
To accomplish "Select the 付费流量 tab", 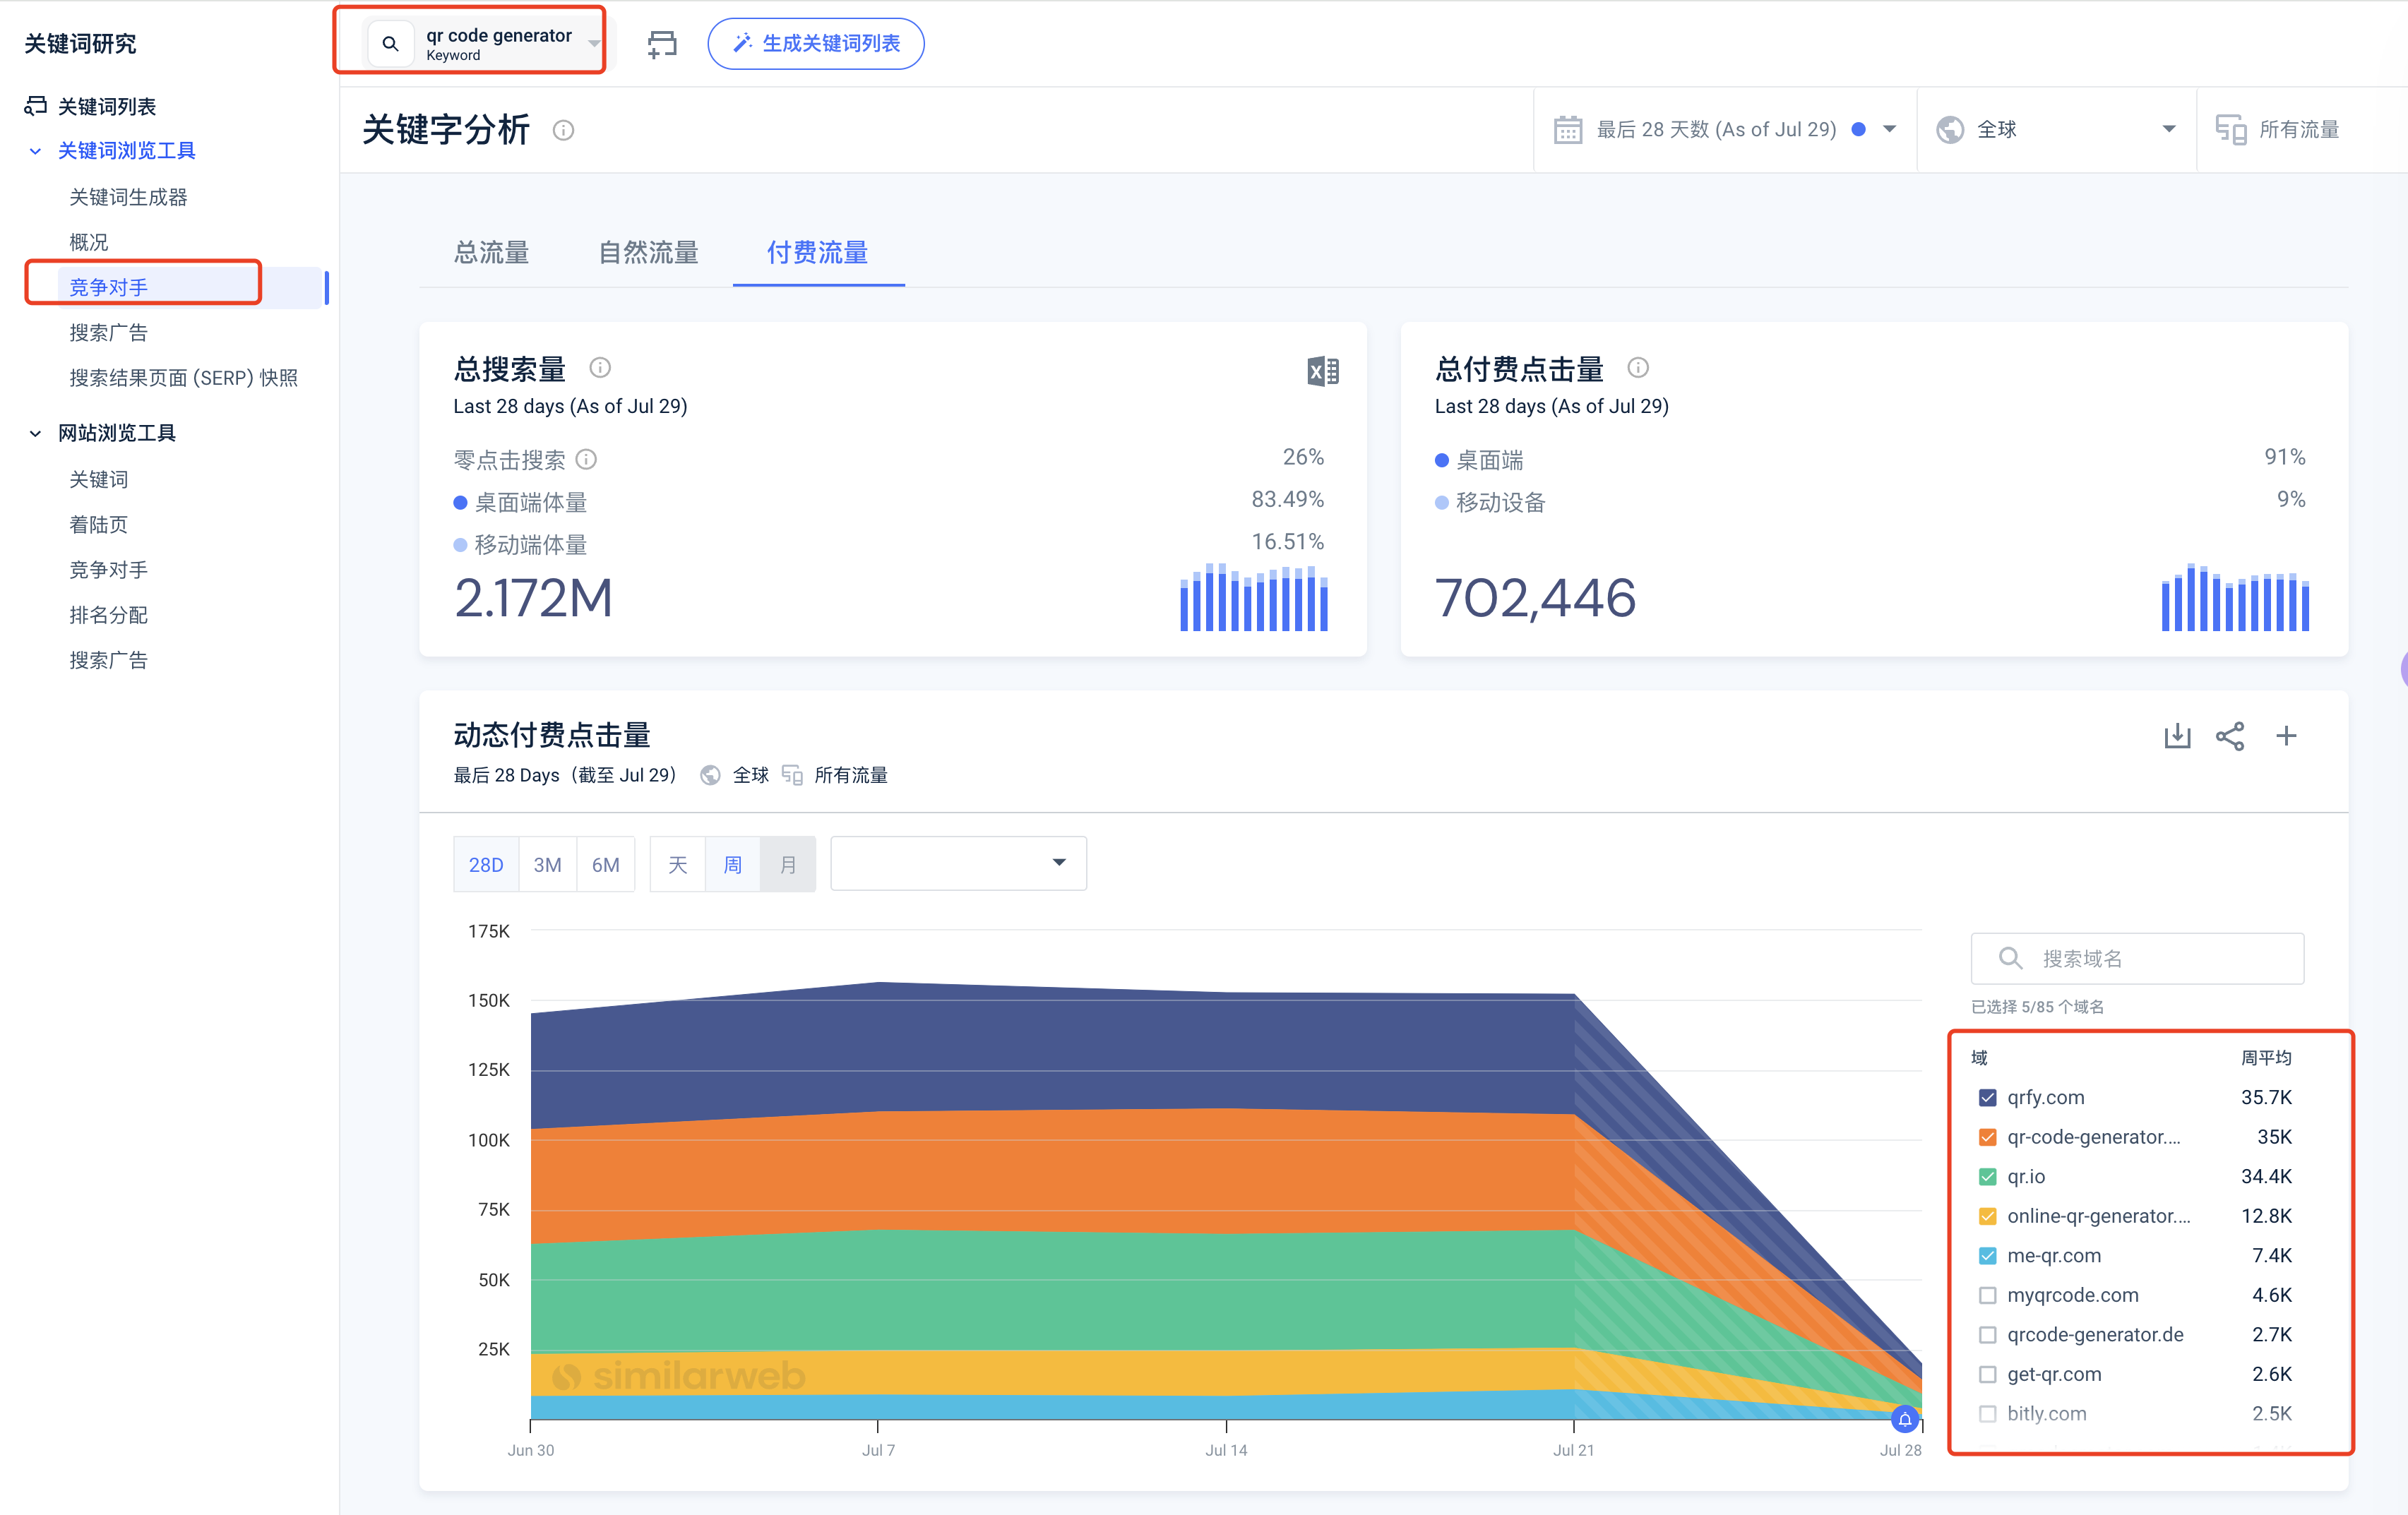I will coord(817,253).
